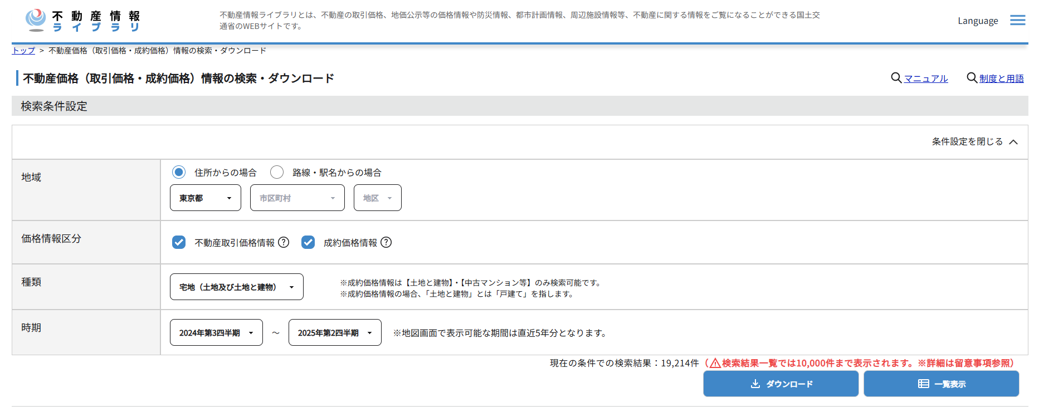Click the help icon next to 不動産取引価格情報
This screenshot has width=1039, height=407.
click(x=284, y=242)
